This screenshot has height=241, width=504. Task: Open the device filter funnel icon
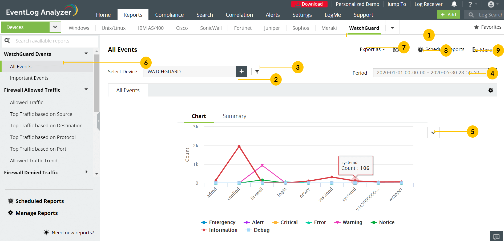click(x=257, y=72)
